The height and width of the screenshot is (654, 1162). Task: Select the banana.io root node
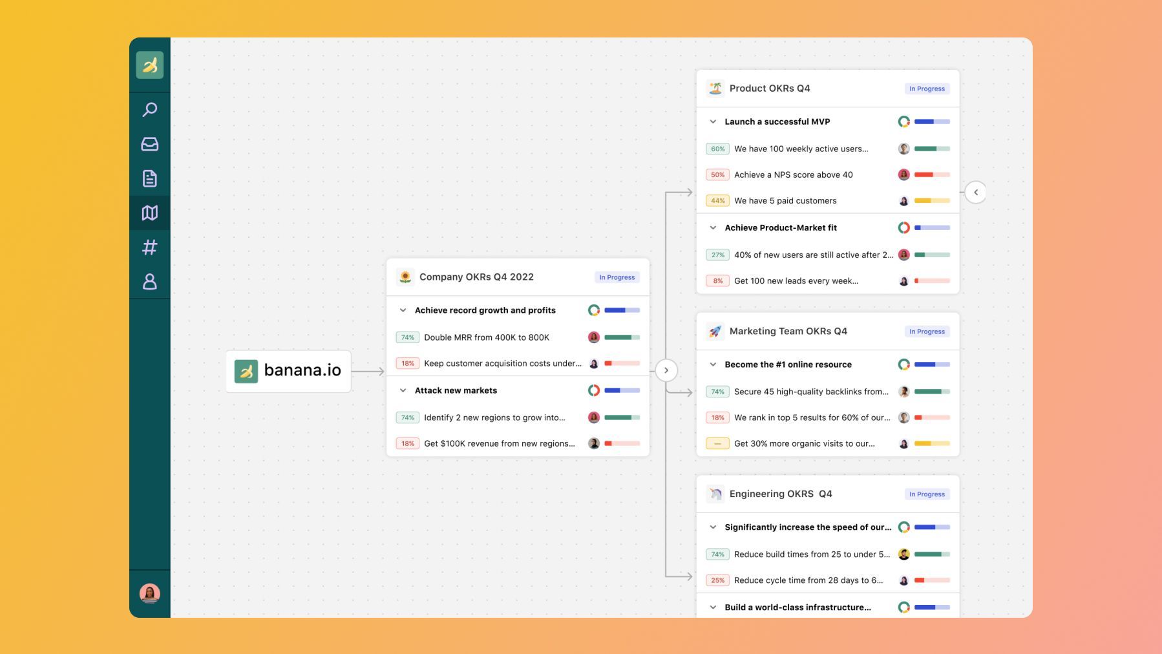(288, 371)
